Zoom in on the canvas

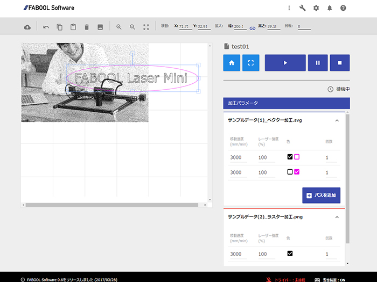pos(119,27)
